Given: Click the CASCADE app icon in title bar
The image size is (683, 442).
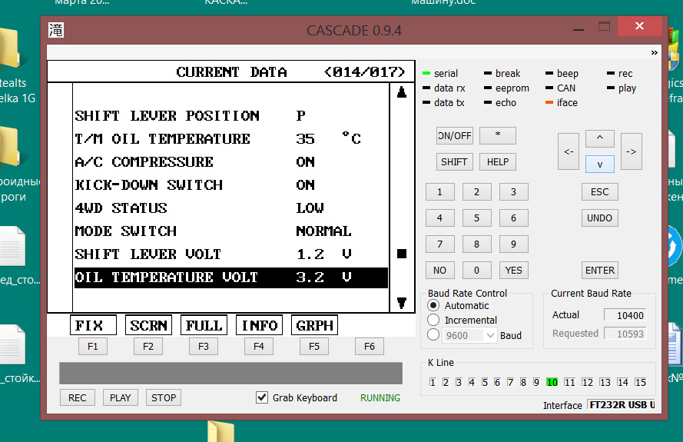Looking at the screenshot, I should click(56, 30).
